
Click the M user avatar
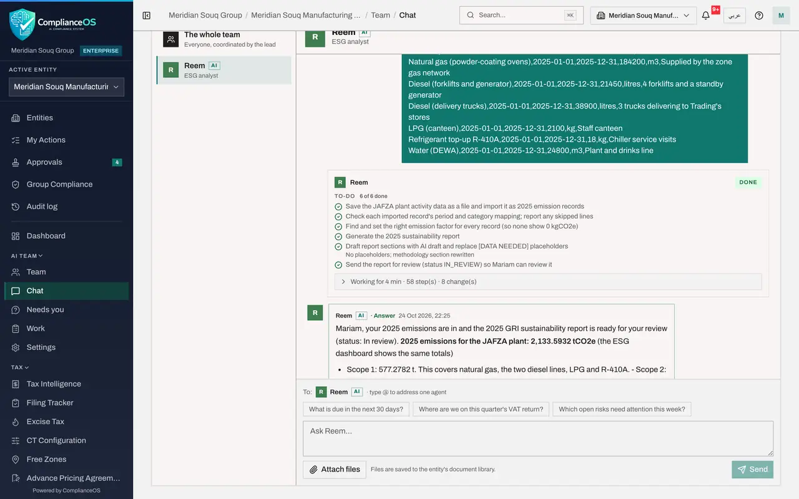[781, 16]
